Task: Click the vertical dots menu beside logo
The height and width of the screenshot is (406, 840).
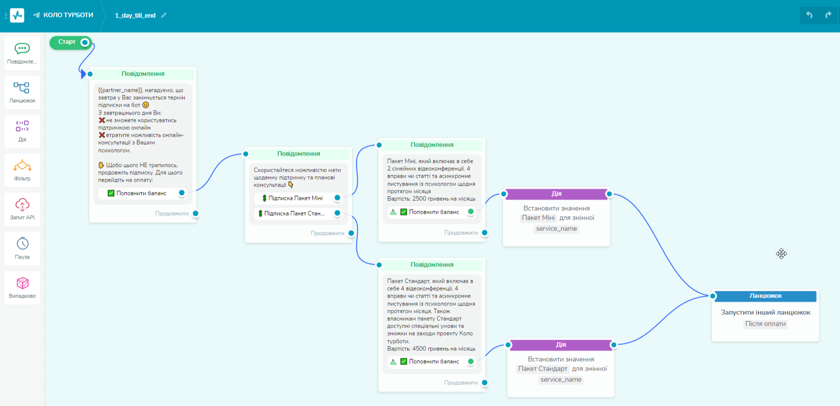Action: [6, 16]
